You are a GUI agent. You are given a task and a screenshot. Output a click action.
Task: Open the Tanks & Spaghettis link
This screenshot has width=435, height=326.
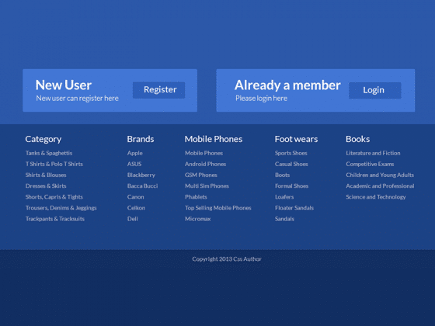(49, 153)
